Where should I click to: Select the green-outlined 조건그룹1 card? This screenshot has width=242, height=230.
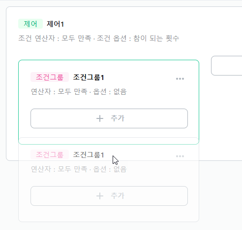pos(109,102)
